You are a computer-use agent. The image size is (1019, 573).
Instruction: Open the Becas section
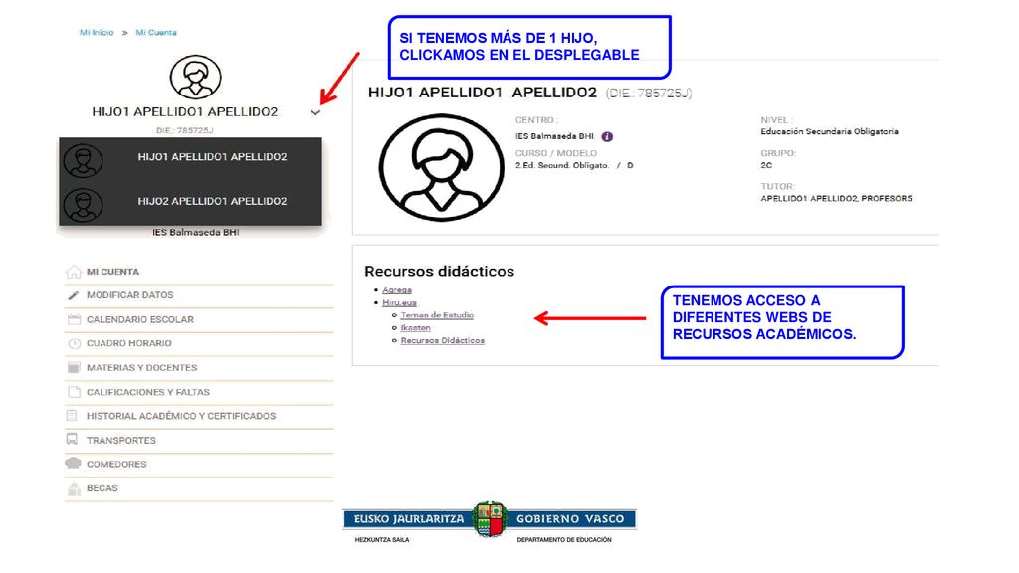[102, 488]
